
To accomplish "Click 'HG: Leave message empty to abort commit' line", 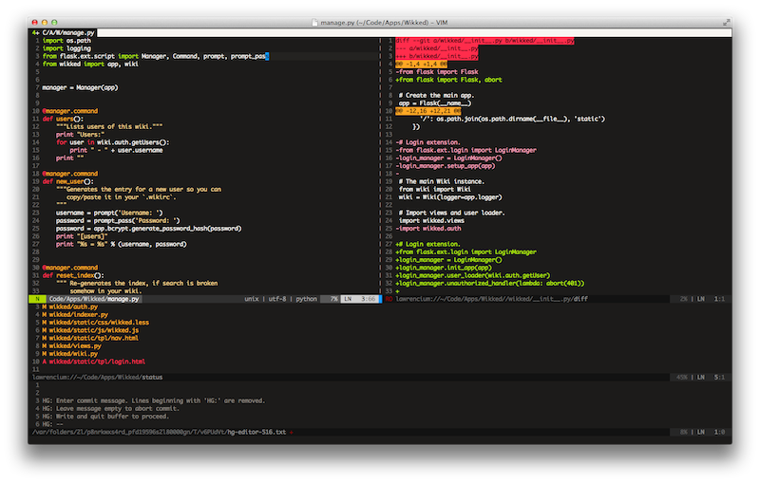I will click(x=110, y=408).
